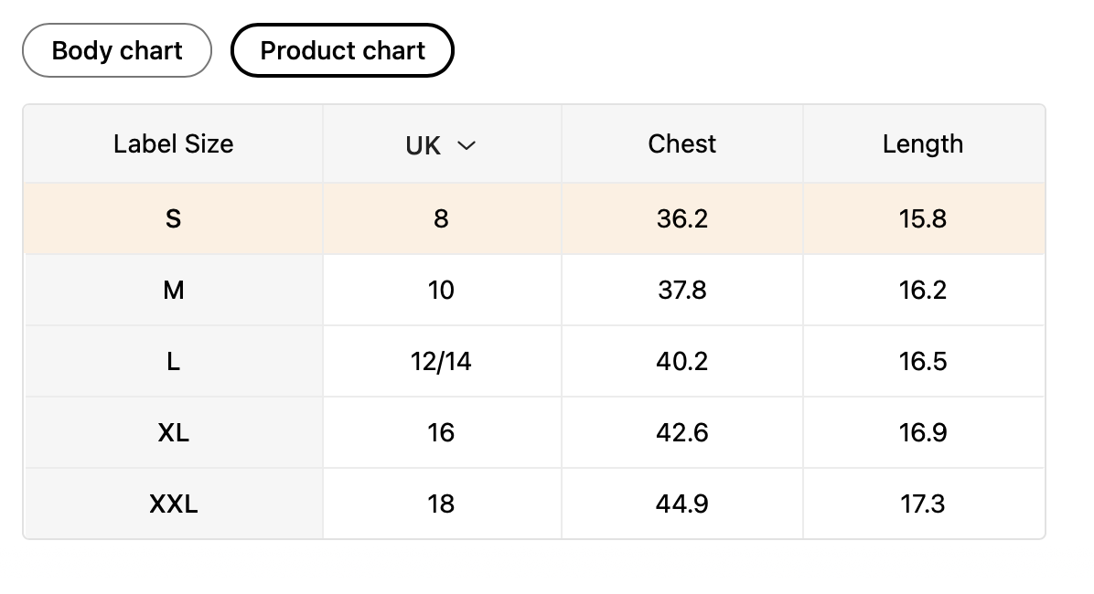Click the 42.6 chest value

[x=681, y=432]
